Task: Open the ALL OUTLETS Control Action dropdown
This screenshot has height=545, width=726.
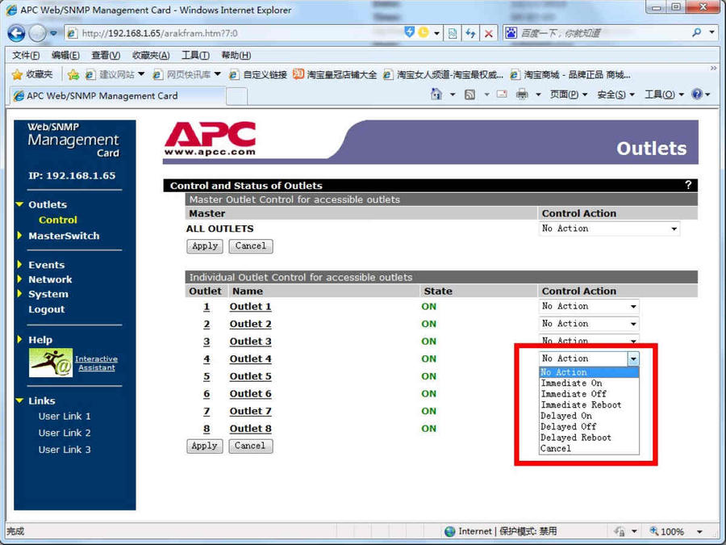Action: point(609,229)
